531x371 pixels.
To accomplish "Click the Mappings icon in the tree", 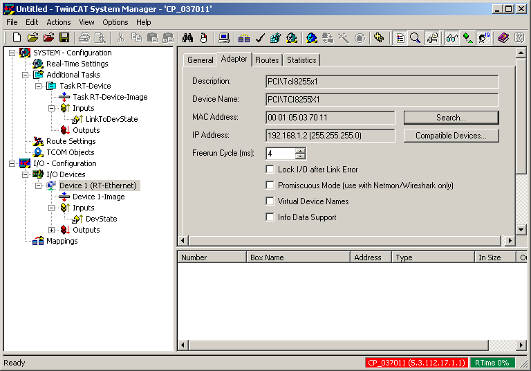I will coord(38,241).
